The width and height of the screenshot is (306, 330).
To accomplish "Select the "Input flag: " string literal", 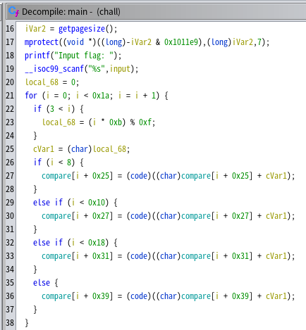I will click(x=84, y=56).
